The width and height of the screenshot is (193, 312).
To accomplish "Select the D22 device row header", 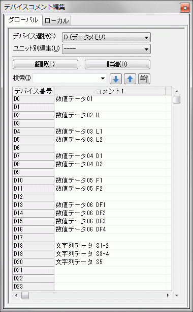I will point(34,278).
